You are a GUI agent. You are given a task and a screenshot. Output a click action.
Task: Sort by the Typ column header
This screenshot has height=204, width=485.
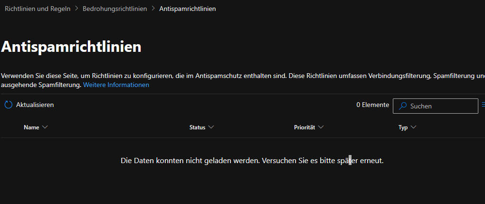click(x=403, y=127)
